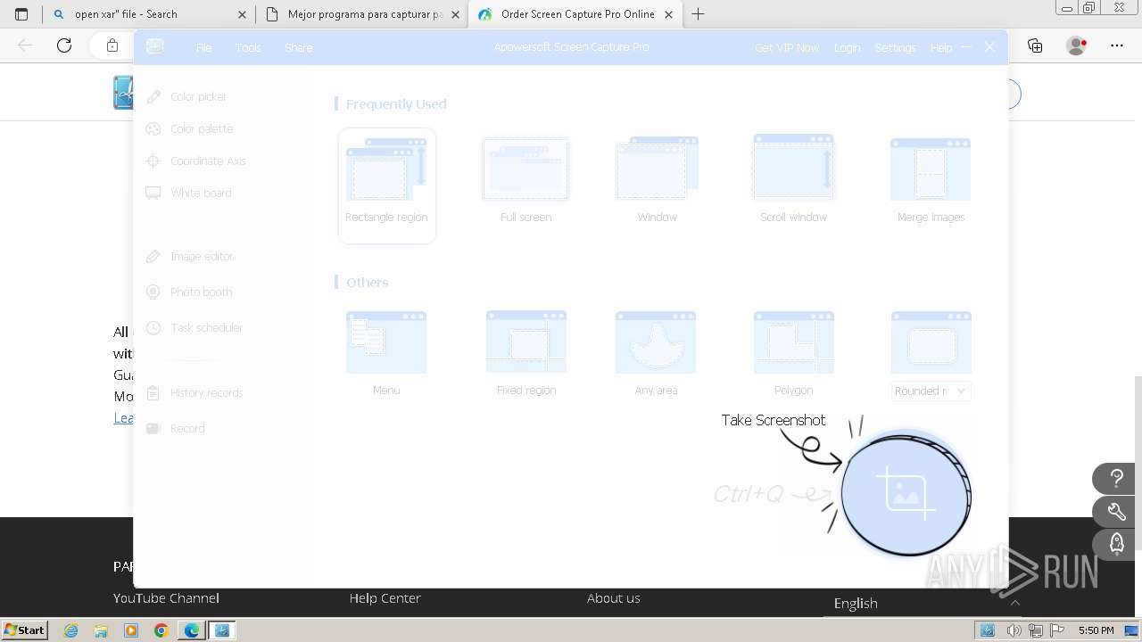The height and width of the screenshot is (642, 1142).
Task: Open the Settings menu
Action: (x=895, y=47)
